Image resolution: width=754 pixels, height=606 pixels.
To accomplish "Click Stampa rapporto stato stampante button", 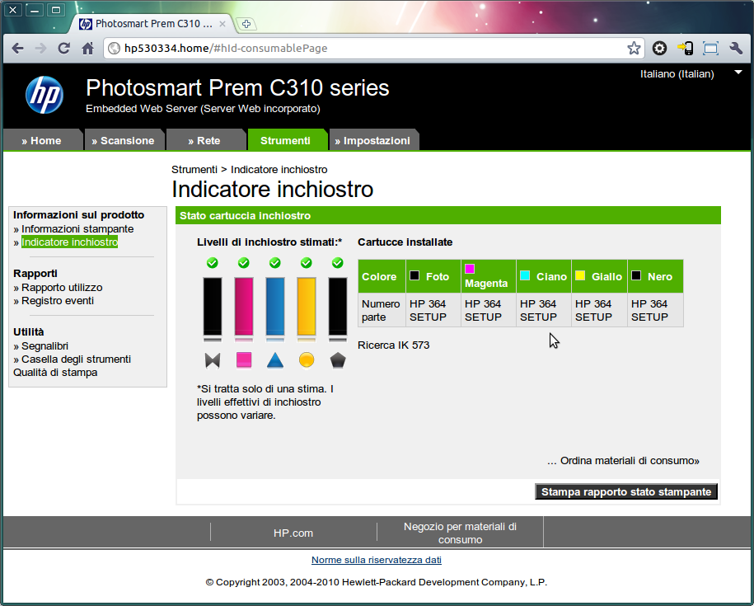I will point(626,491).
